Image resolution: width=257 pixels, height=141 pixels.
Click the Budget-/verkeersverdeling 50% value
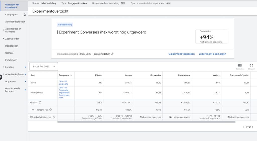123,3
